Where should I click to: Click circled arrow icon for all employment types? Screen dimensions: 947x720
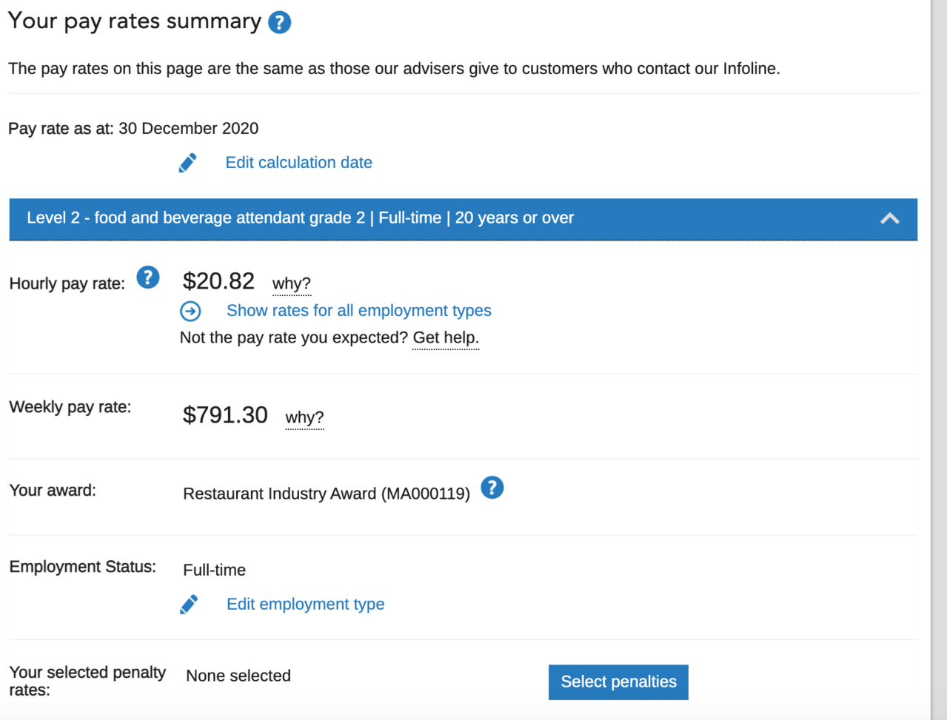190,311
